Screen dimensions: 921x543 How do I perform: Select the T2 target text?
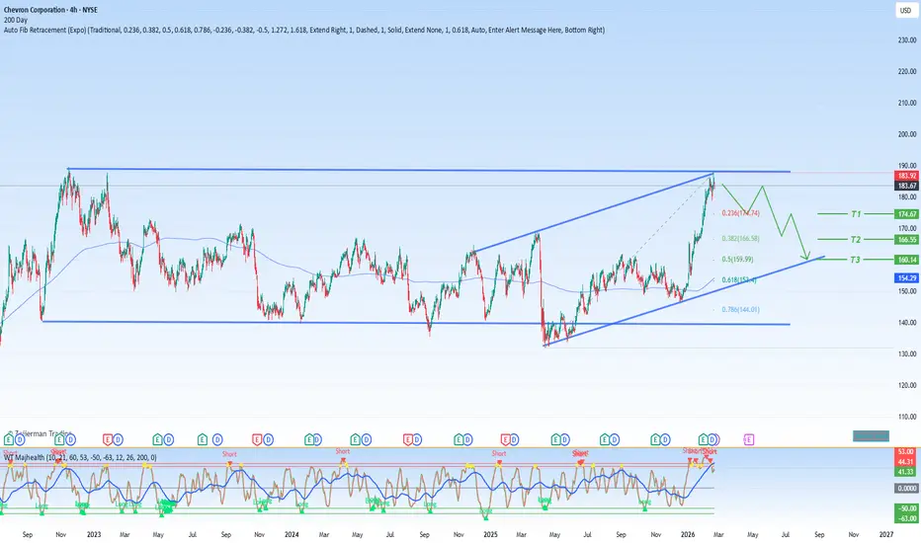(x=856, y=240)
